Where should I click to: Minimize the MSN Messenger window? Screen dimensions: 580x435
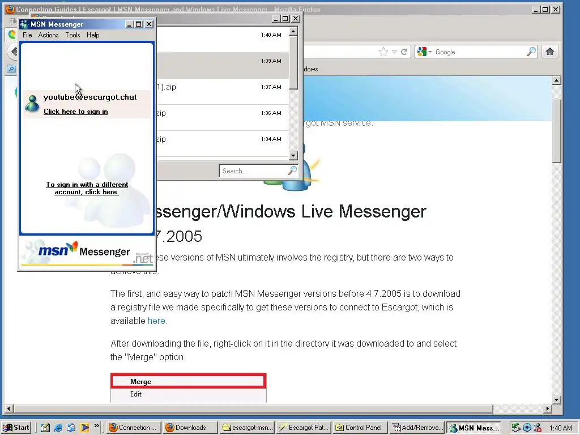(129, 24)
